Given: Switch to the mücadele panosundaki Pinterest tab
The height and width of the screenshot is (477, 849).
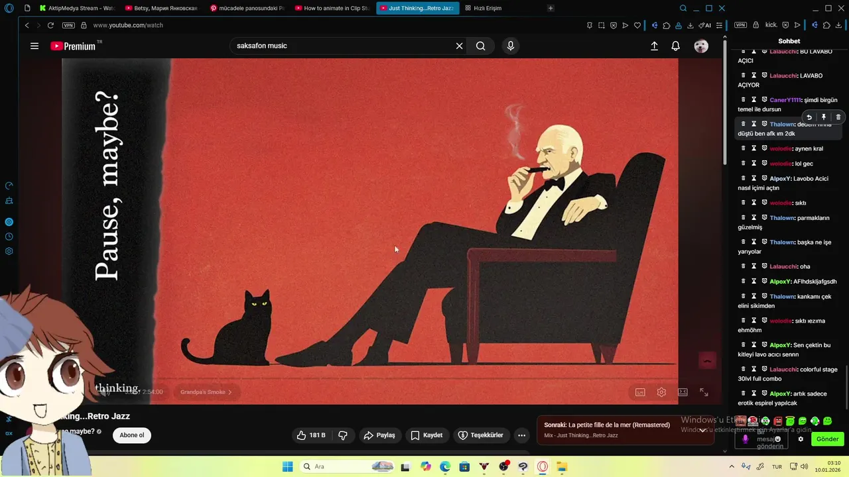Looking at the screenshot, I should (247, 8).
